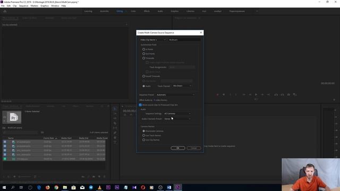Open the workspace overflow chevron menu
The width and height of the screenshot is (340, 191).
coord(257,11)
